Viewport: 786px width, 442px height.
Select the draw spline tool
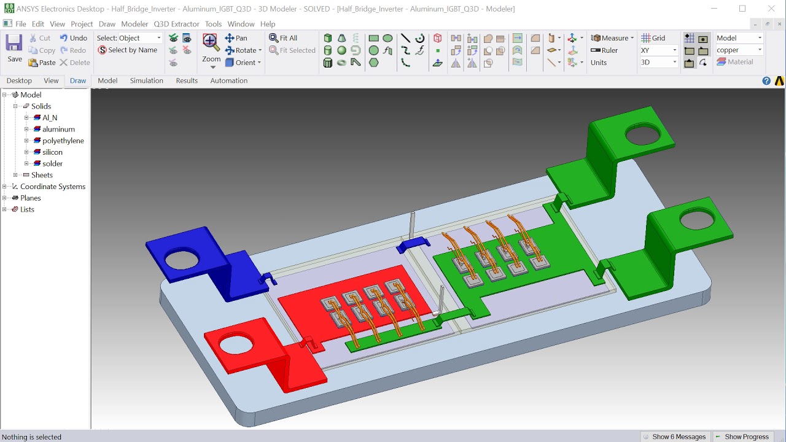[405, 51]
